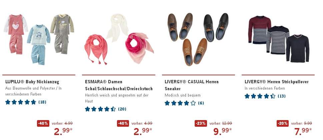Viewport: 323px width, 140px height.
Task: Open the LUPILU Baby Nickianzug product title
Action: point(32,82)
